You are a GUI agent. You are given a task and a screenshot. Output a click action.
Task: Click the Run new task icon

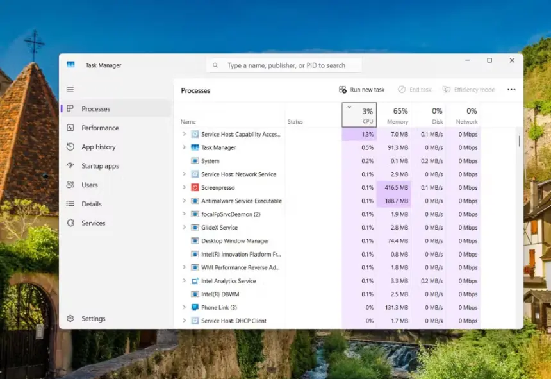[343, 90]
